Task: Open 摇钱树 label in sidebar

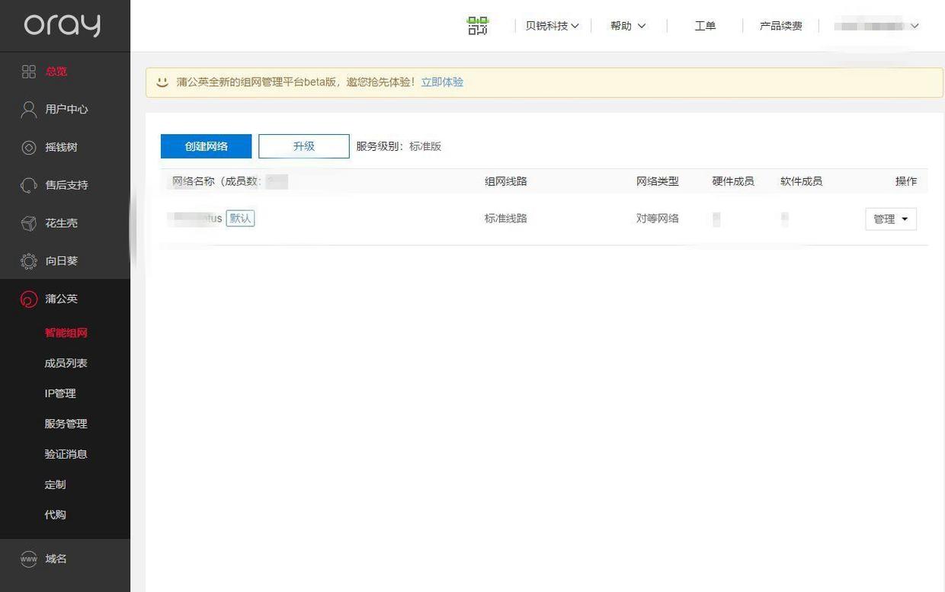Action: (x=61, y=147)
